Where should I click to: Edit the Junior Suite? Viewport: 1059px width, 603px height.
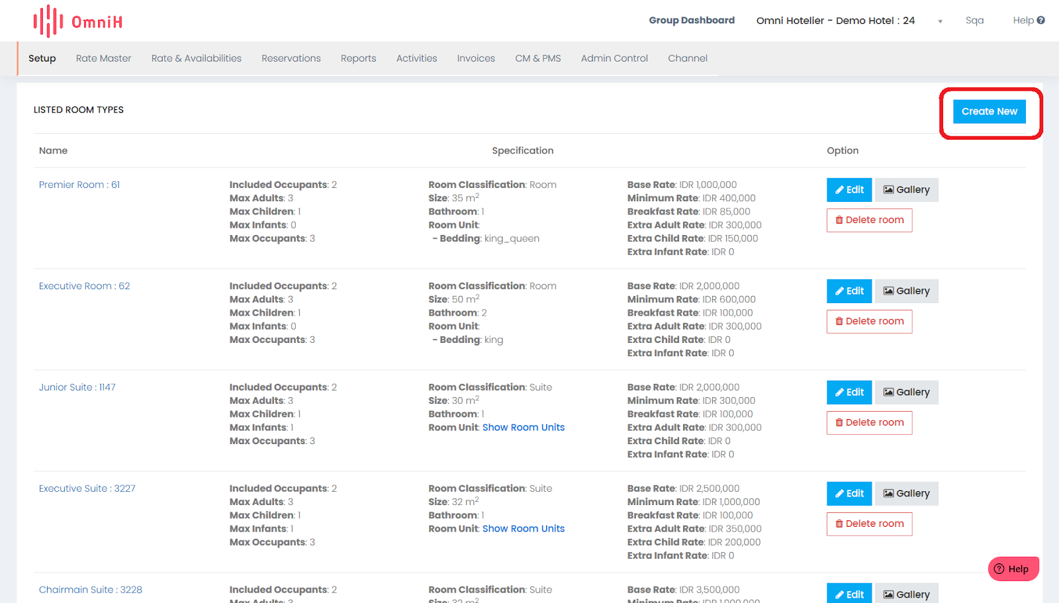(x=849, y=393)
